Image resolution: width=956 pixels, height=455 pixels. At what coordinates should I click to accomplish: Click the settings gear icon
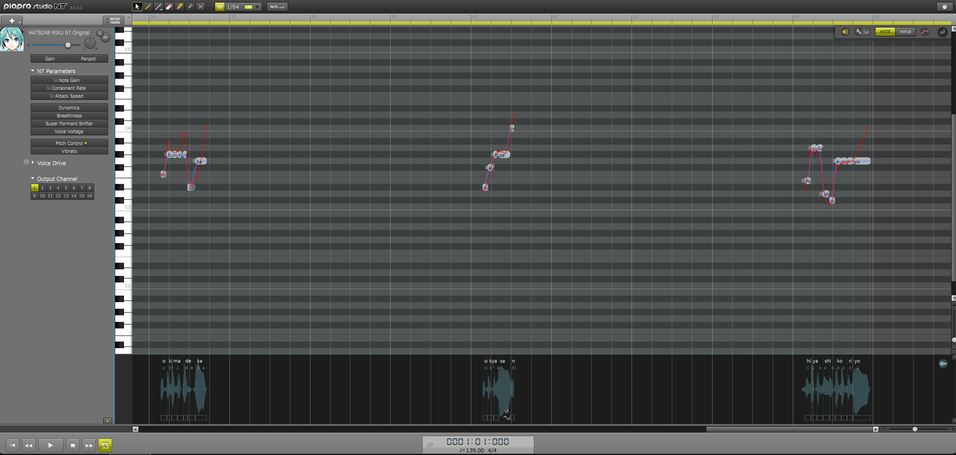click(x=945, y=7)
